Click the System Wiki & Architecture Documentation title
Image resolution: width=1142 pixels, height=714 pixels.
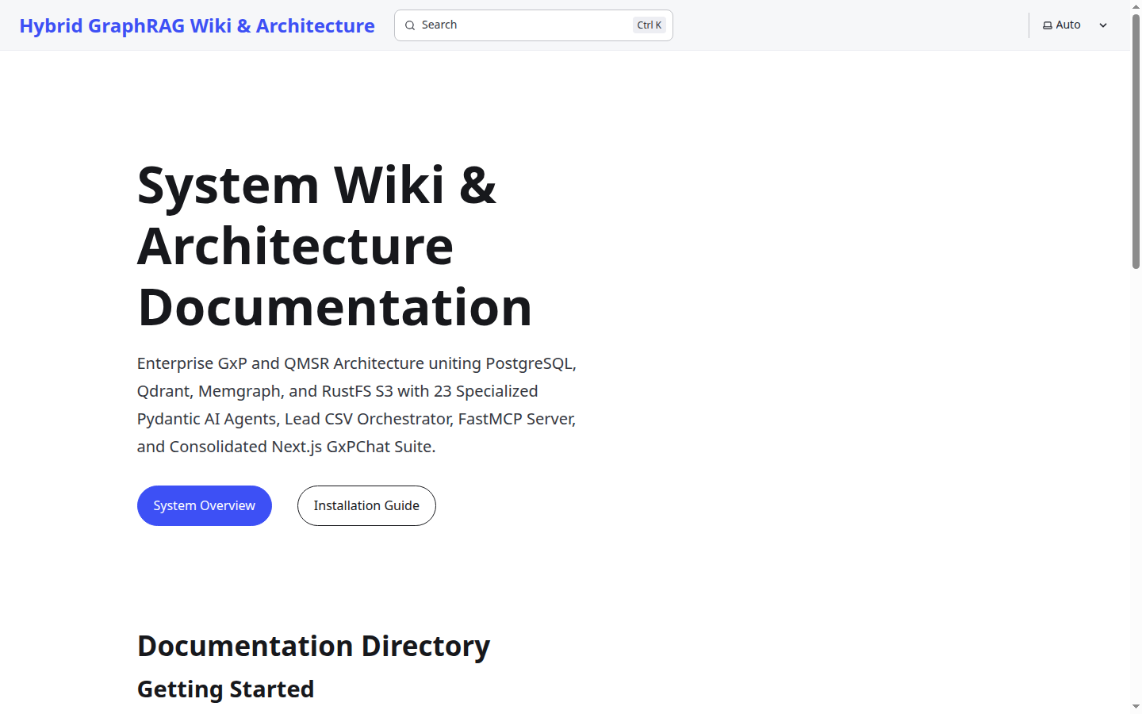pyautogui.click(x=335, y=245)
